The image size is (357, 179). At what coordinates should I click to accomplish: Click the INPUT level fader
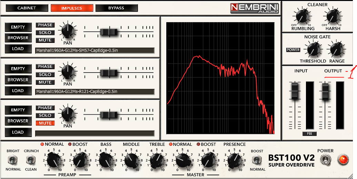pos(294,91)
